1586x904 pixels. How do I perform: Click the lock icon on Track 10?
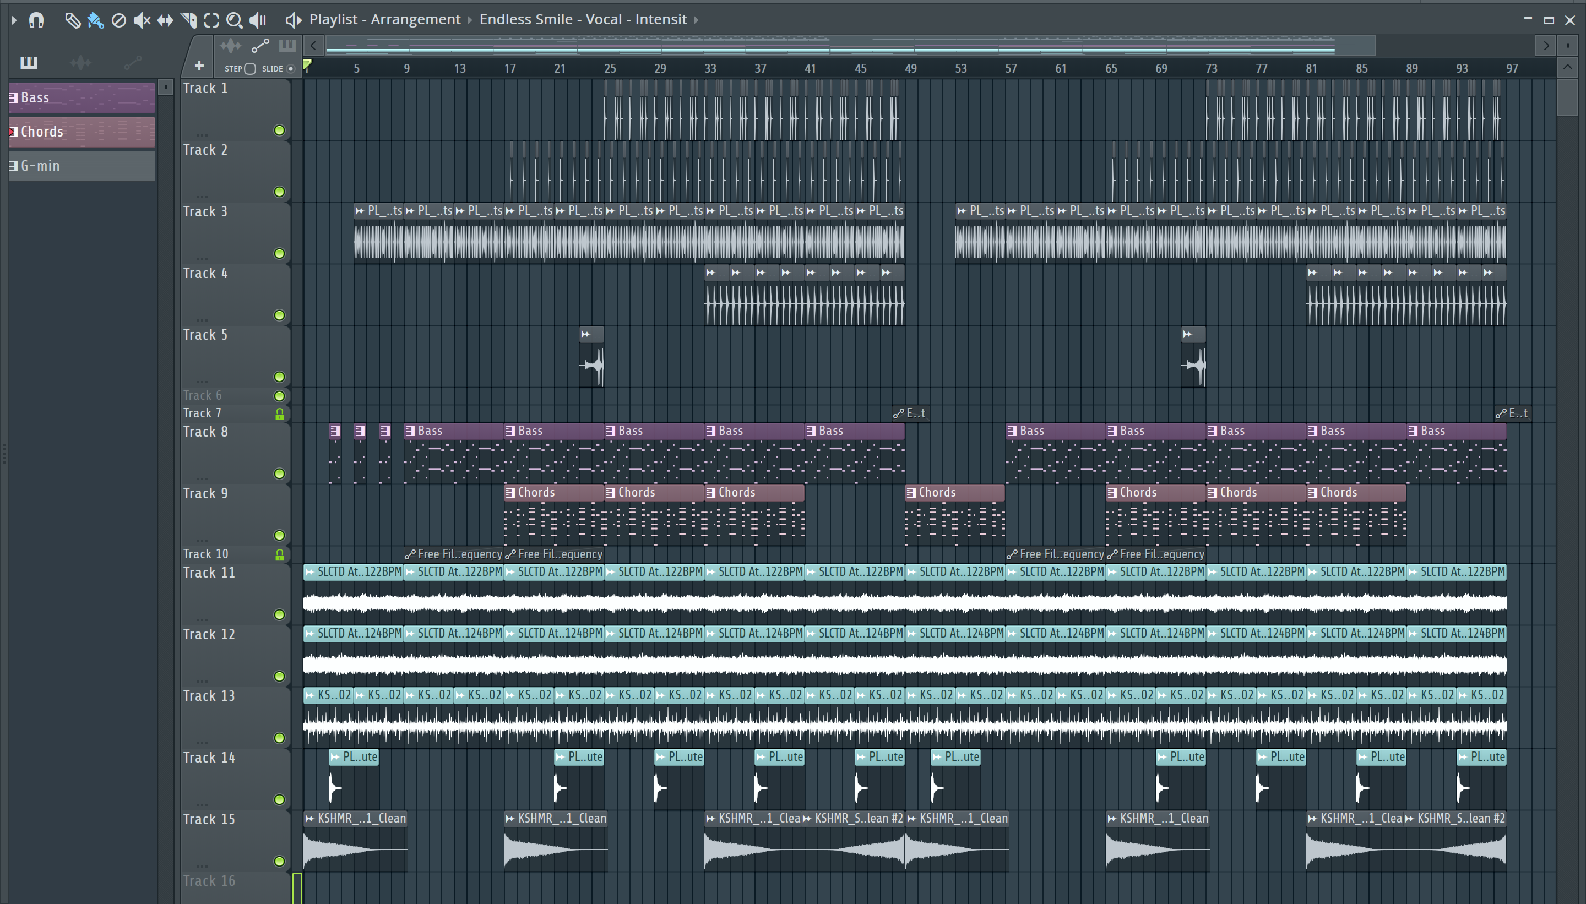[x=279, y=555]
